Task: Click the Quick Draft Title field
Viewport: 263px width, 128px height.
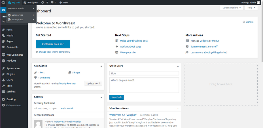Action: [144, 73]
